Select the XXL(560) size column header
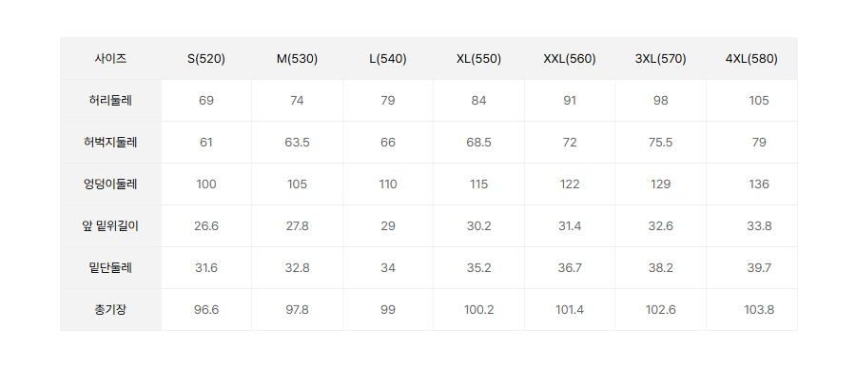The width and height of the screenshot is (856, 369). point(570,58)
